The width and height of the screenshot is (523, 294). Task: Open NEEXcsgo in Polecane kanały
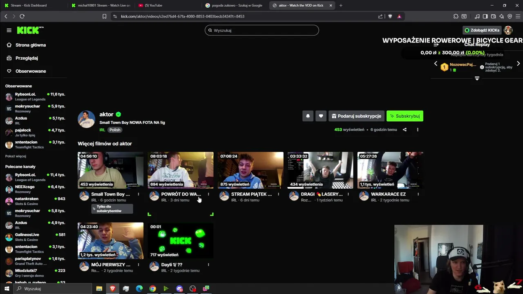[x=35, y=189]
